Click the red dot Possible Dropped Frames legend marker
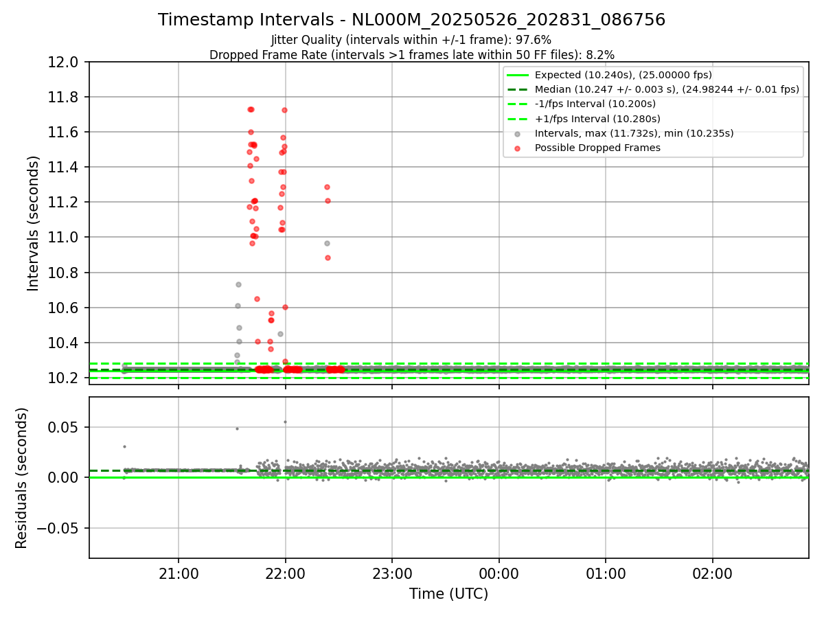The image size is (824, 618). click(x=518, y=148)
